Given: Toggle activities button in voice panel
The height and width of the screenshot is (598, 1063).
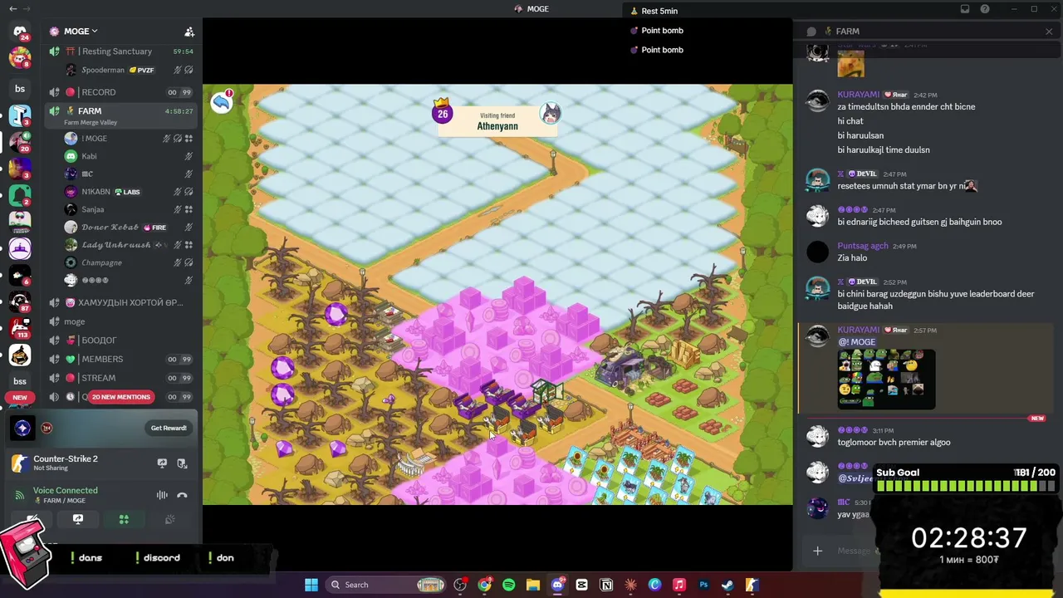Looking at the screenshot, I should pos(124,520).
